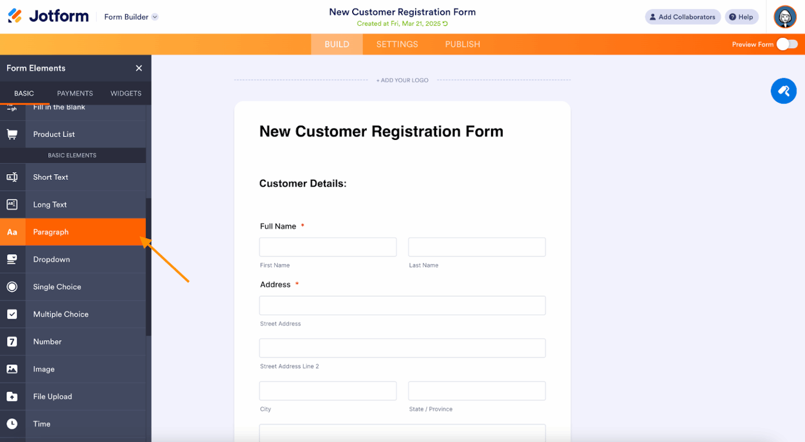Click the First Name input field
This screenshot has height=442, width=805.
point(328,246)
